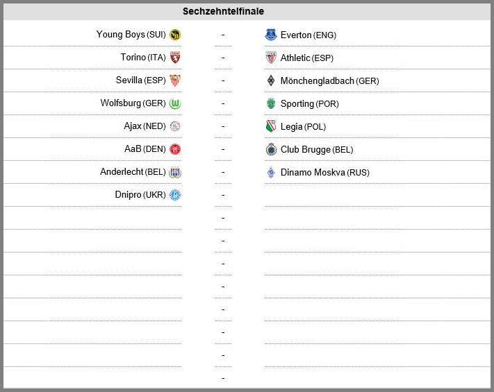
Task: Select the AaB red crest
Action: point(175,149)
